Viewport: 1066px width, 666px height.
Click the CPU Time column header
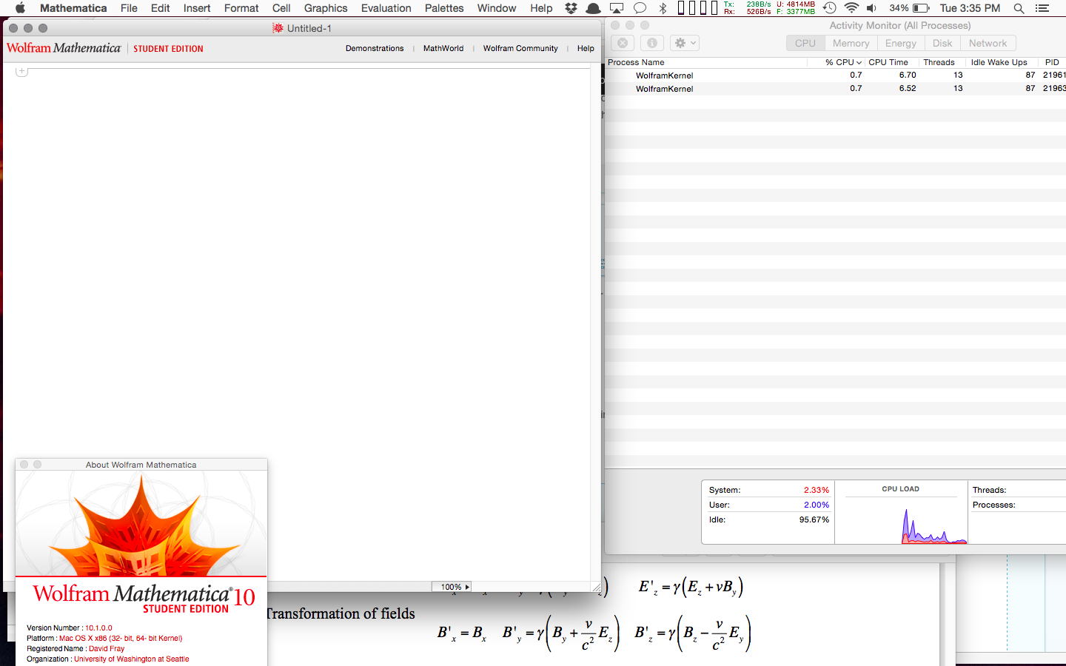click(x=888, y=62)
